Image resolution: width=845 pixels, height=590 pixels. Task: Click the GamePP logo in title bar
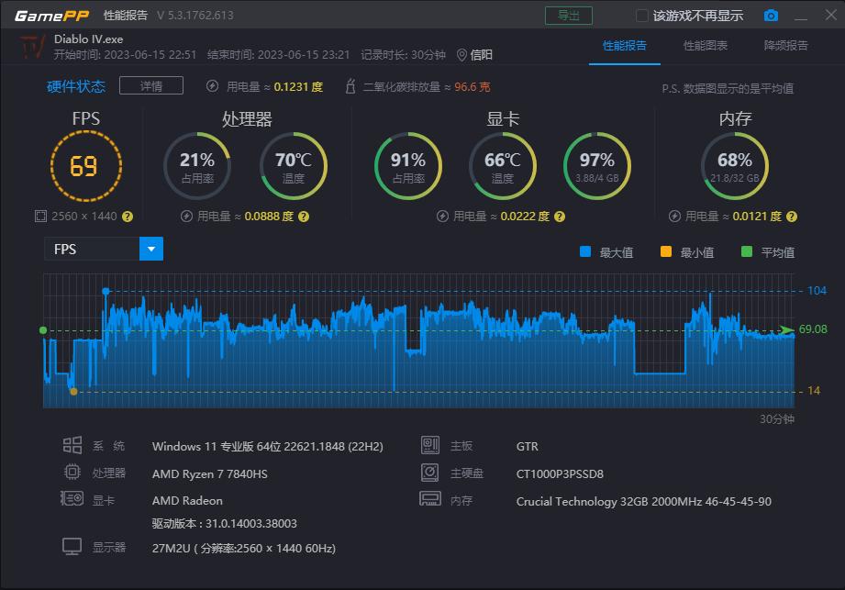[50, 16]
